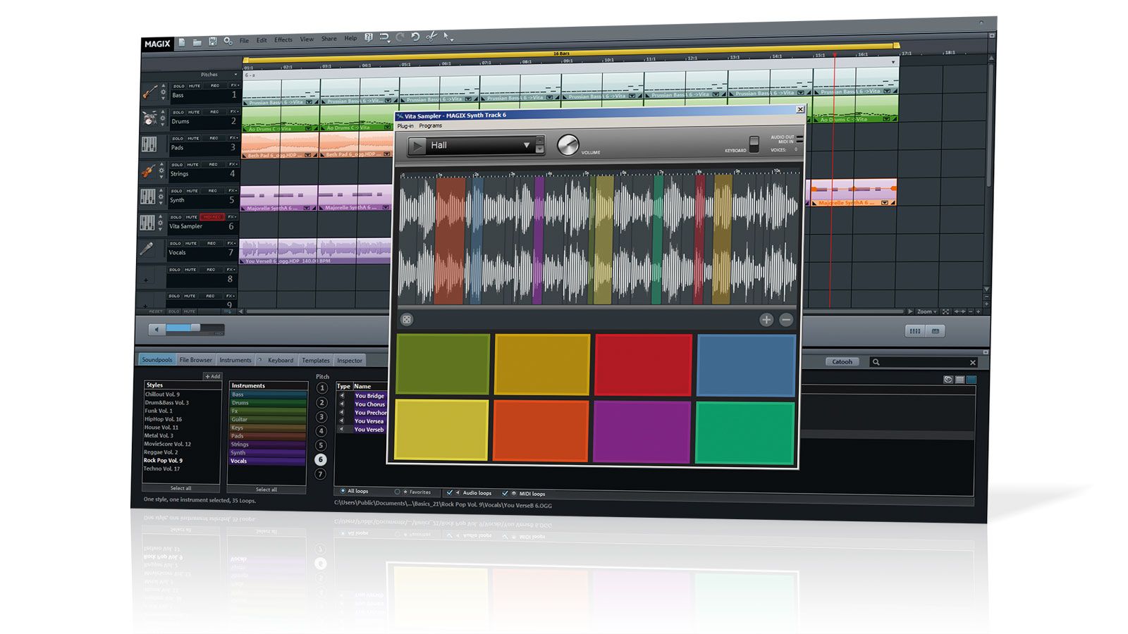Uncheck the Audio loops checkbox
This screenshot has width=1128, height=634.
tap(450, 492)
